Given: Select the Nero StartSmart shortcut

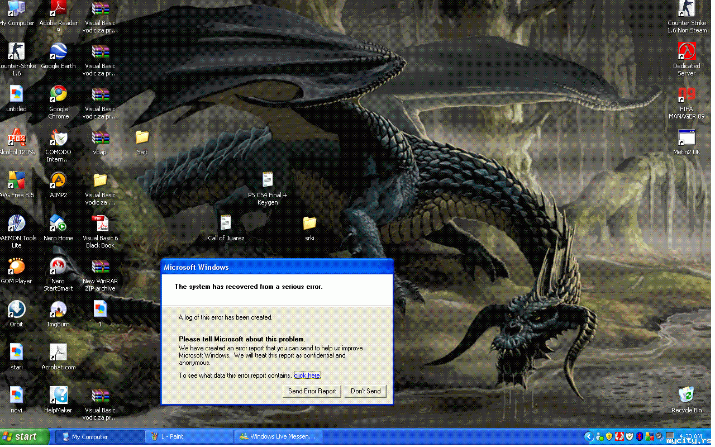Looking at the screenshot, I should pyautogui.click(x=58, y=275).
